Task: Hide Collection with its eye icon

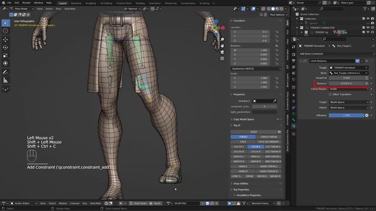Action: pos(368,19)
